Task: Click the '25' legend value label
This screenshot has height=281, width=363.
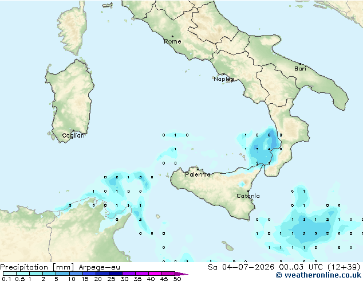Action: click(x=111, y=279)
